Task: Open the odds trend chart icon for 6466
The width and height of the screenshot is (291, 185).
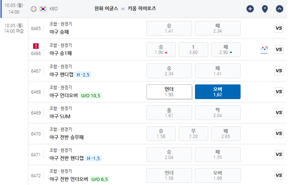Action: click(x=264, y=50)
